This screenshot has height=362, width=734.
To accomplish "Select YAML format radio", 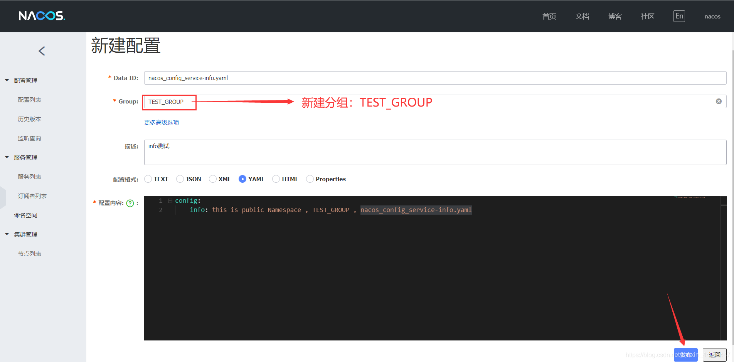I will click(x=242, y=179).
